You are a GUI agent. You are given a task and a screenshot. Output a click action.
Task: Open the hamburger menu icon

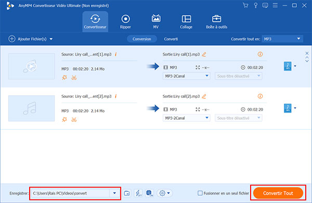(x=275, y=5)
